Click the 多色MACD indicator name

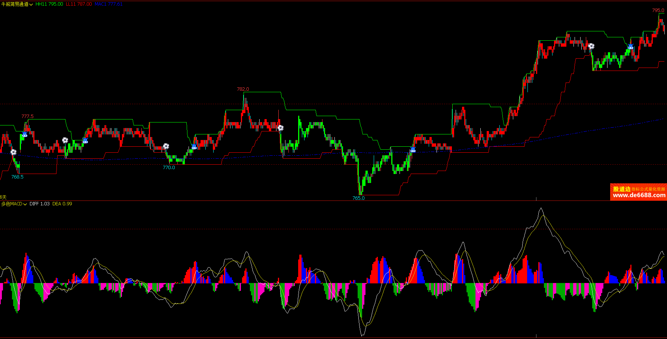[12, 204]
